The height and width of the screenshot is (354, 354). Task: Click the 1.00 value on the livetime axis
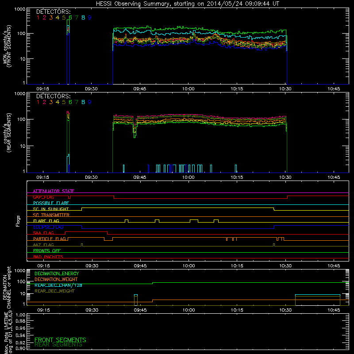(20, 315)
